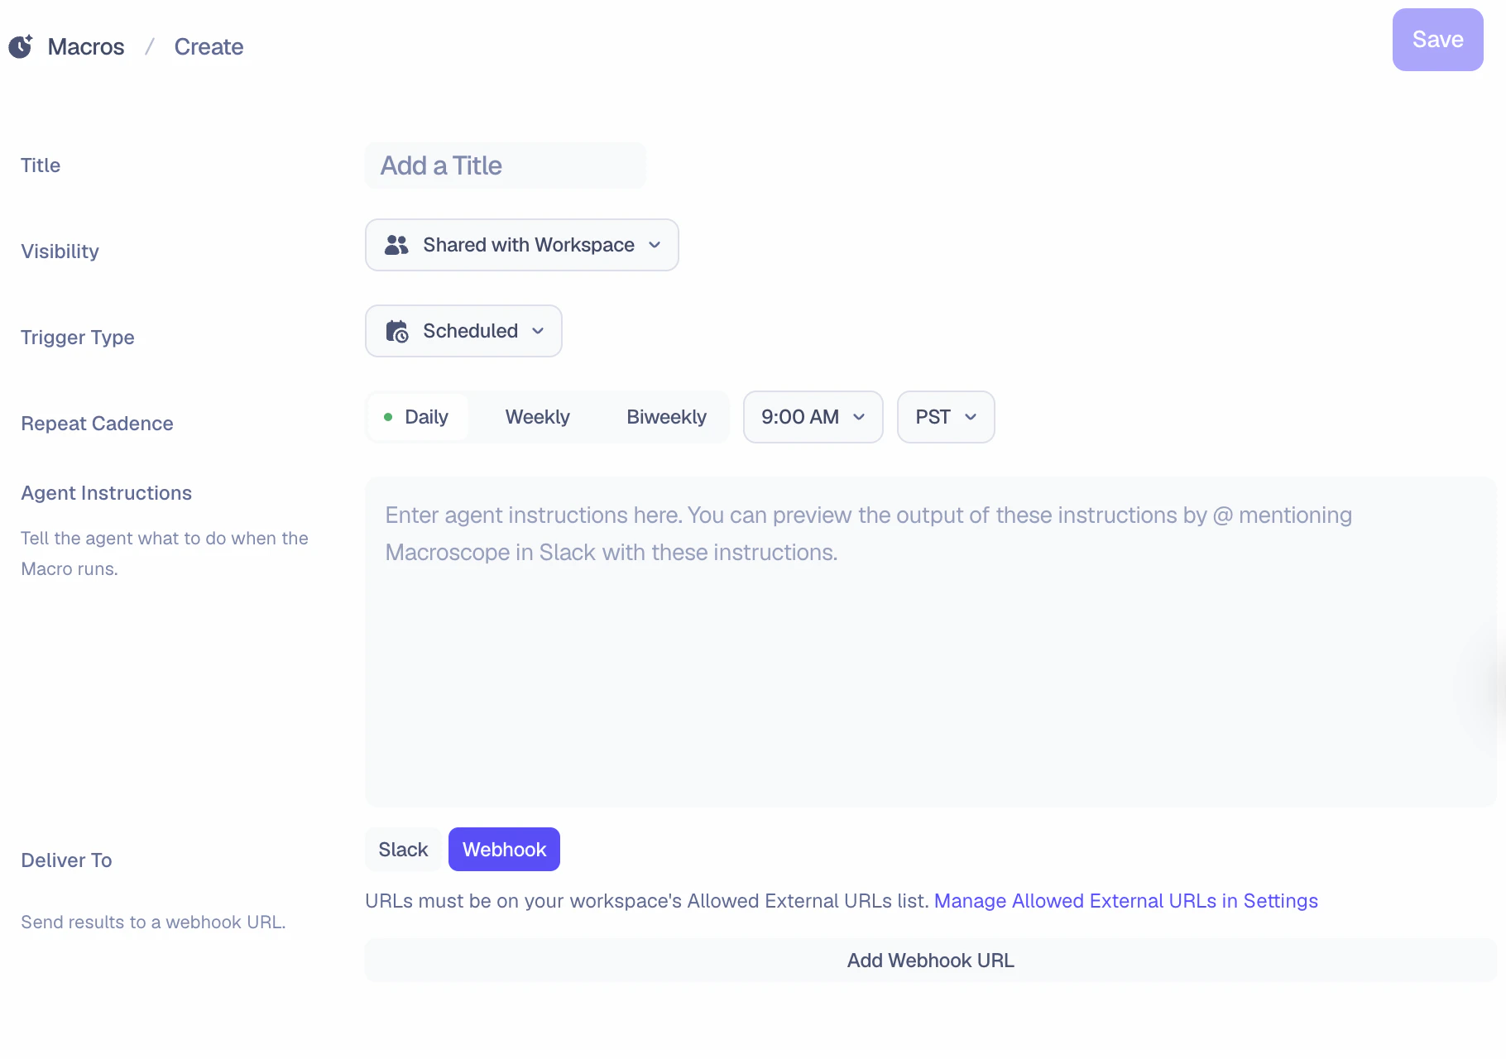Open the Scheduled trigger type dropdown
The height and width of the screenshot is (1059, 1506).
tap(463, 331)
